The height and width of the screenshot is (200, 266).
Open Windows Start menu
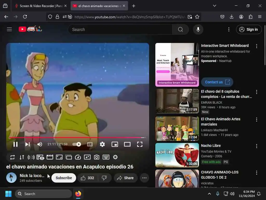[x=8, y=194]
